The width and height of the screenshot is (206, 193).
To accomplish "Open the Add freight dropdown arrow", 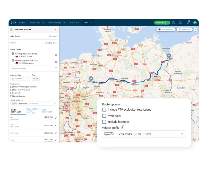I will tap(168, 23).
